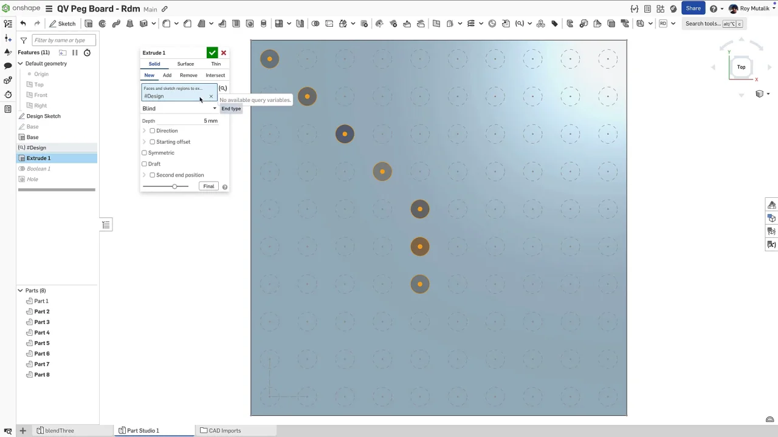Image resolution: width=778 pixels, height=437 pixels.
Task: Click the rollback timer icon beside Features
Action: pos(87,53)
